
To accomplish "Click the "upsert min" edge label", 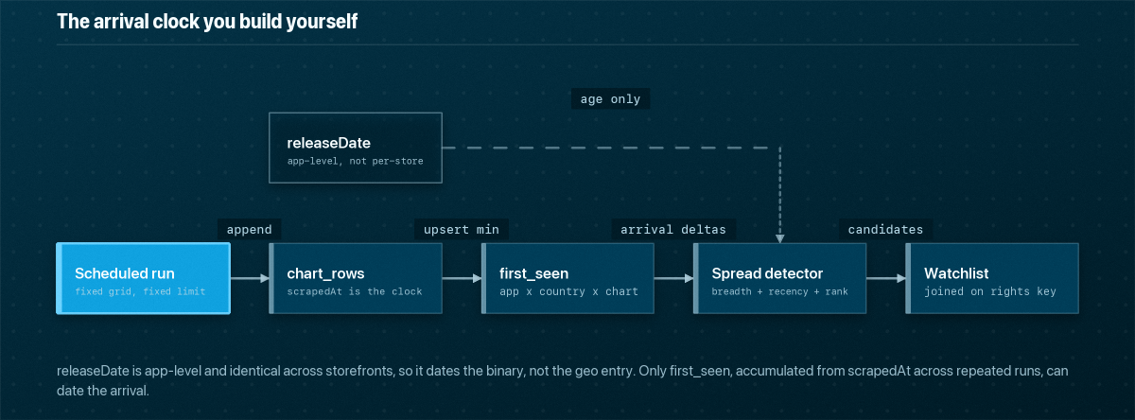I will [462, 229].
